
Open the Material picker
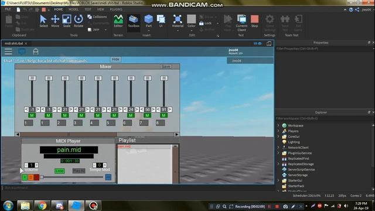tap(178, 21)
